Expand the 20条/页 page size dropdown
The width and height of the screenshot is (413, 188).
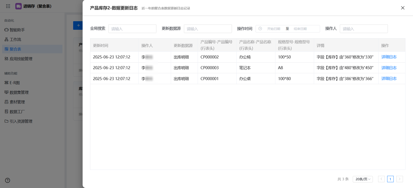coord(363,179)
